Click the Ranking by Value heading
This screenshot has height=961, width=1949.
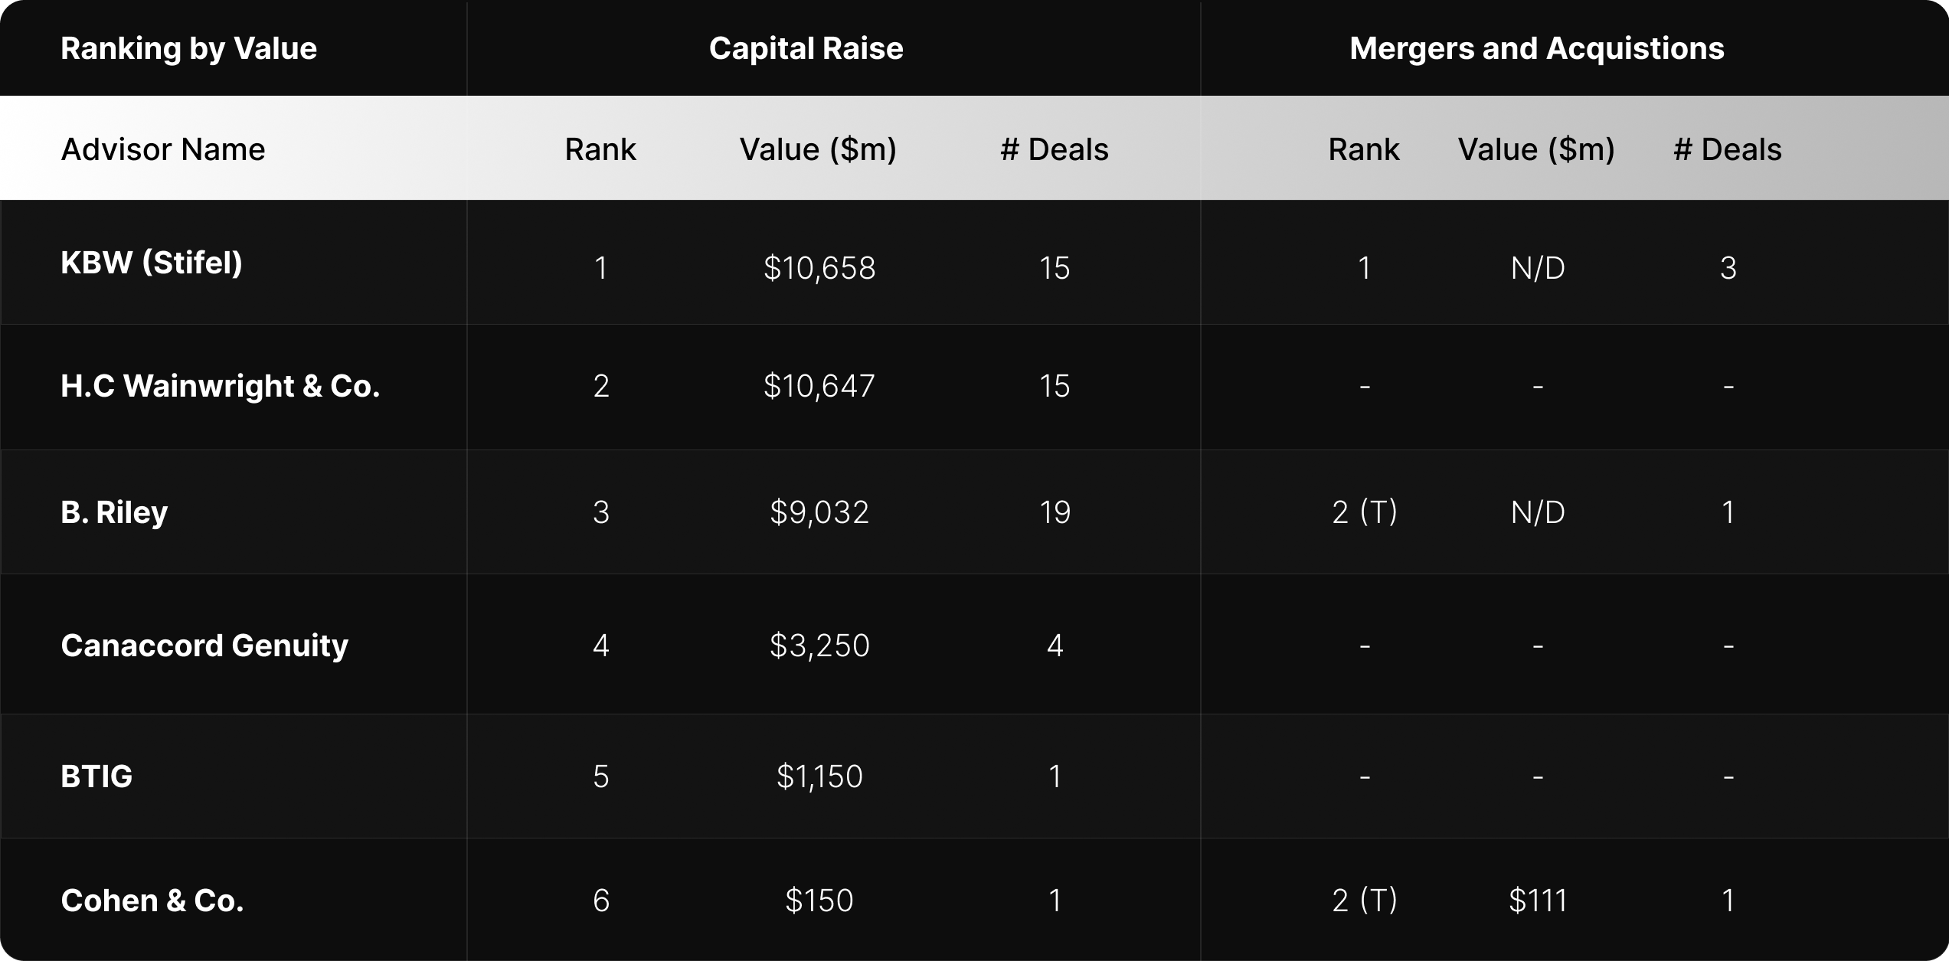click(x=188, y=48)
